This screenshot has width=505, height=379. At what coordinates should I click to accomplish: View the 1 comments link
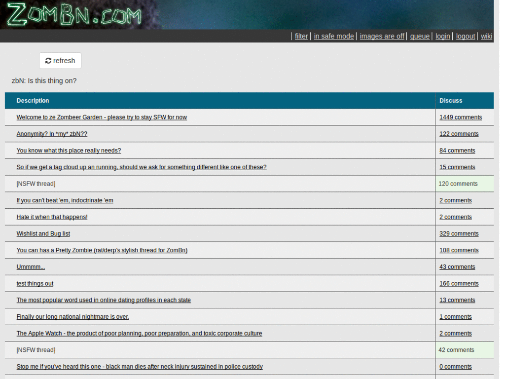(x=455, y=317)
